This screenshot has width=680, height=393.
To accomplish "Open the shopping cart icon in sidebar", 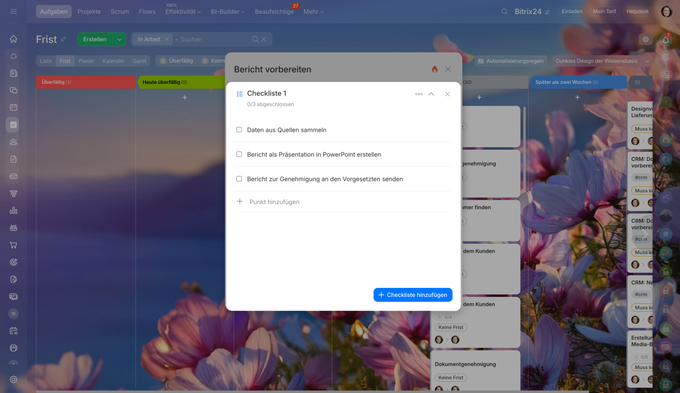I will (13, 245).
